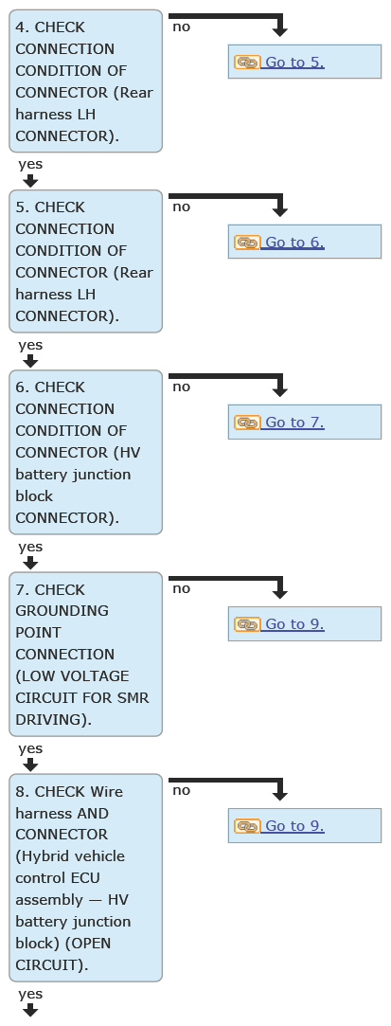
Task: Click the chain-link icon beside Go to 7
Action: pos(247,422)
